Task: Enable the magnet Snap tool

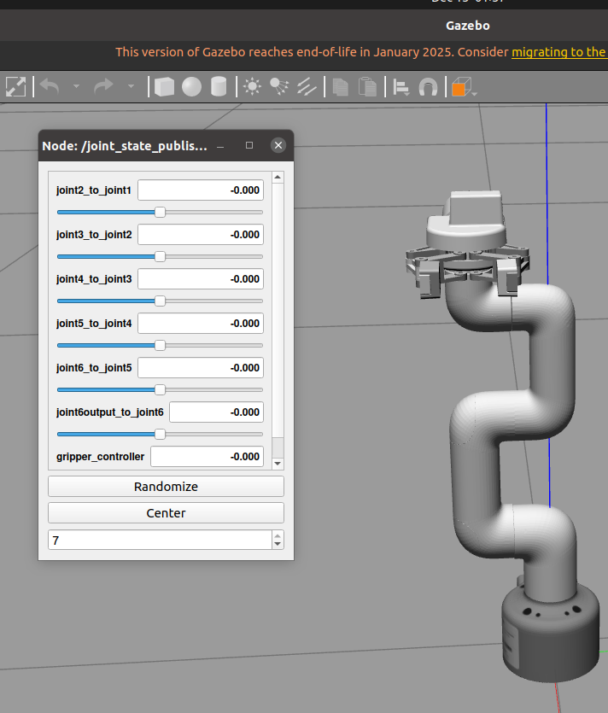Action: (x=428, y=86)
